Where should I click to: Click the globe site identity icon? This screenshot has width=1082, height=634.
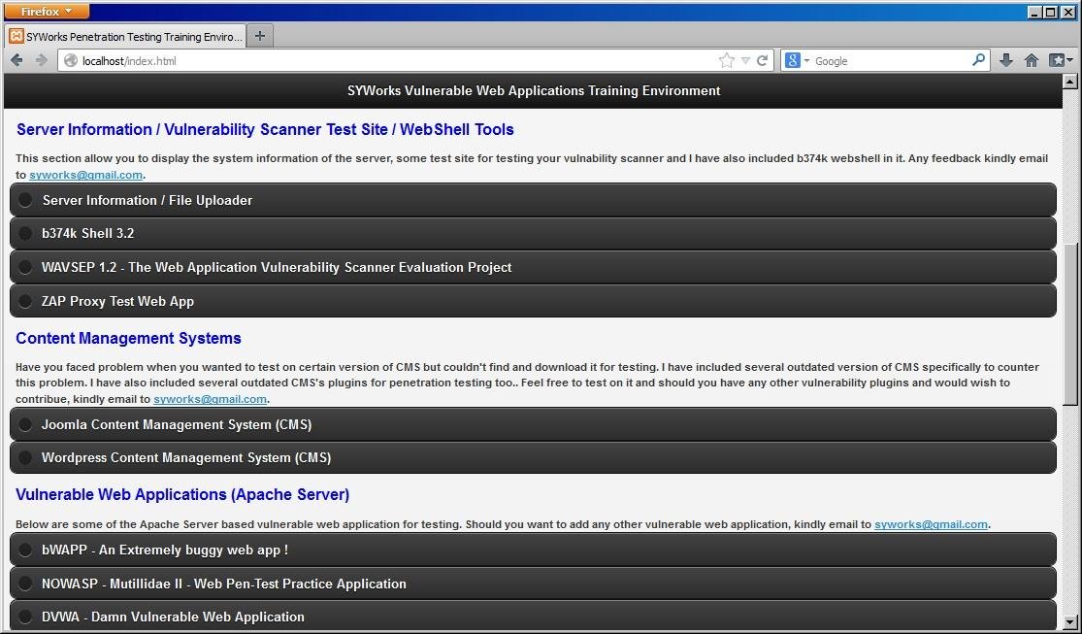(x=71, y=61)
